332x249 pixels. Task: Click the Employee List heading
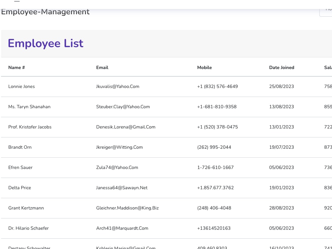pos(45,43)
